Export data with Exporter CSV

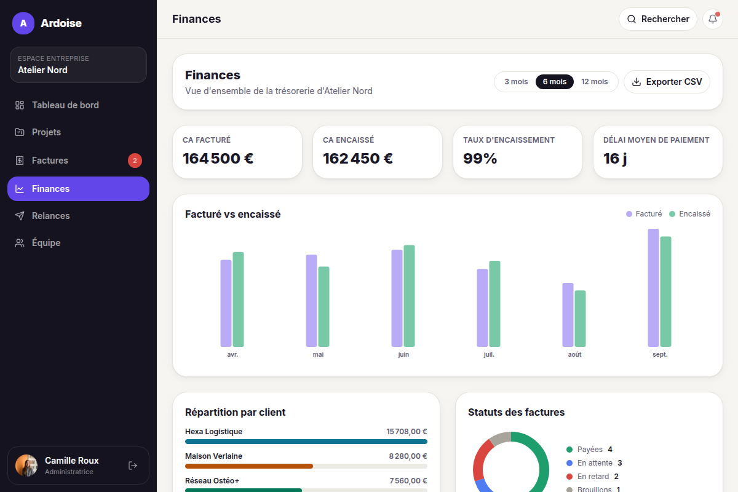[667, 82]
